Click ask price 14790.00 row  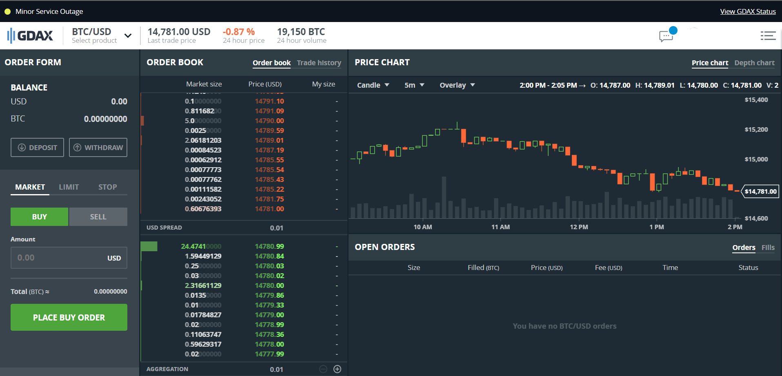243,121
